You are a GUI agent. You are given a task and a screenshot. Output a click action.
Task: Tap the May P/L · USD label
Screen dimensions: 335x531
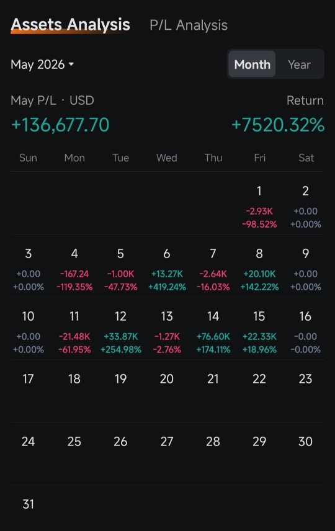[52, 100]
